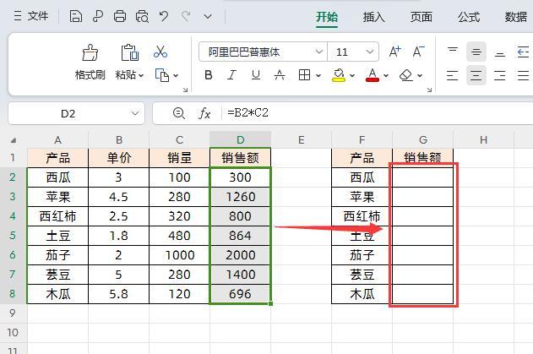Click the Undo arrow icon
Screen dimensions: 533x354
164,16
